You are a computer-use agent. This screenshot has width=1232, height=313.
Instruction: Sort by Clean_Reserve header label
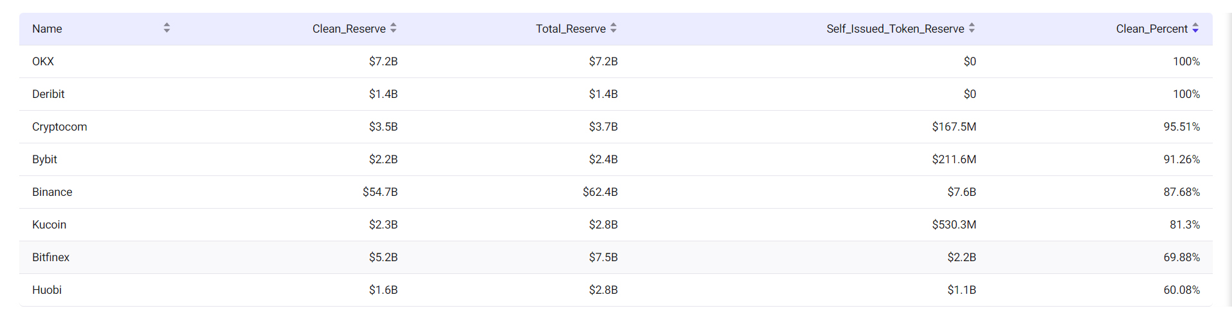tap(348, 29)
